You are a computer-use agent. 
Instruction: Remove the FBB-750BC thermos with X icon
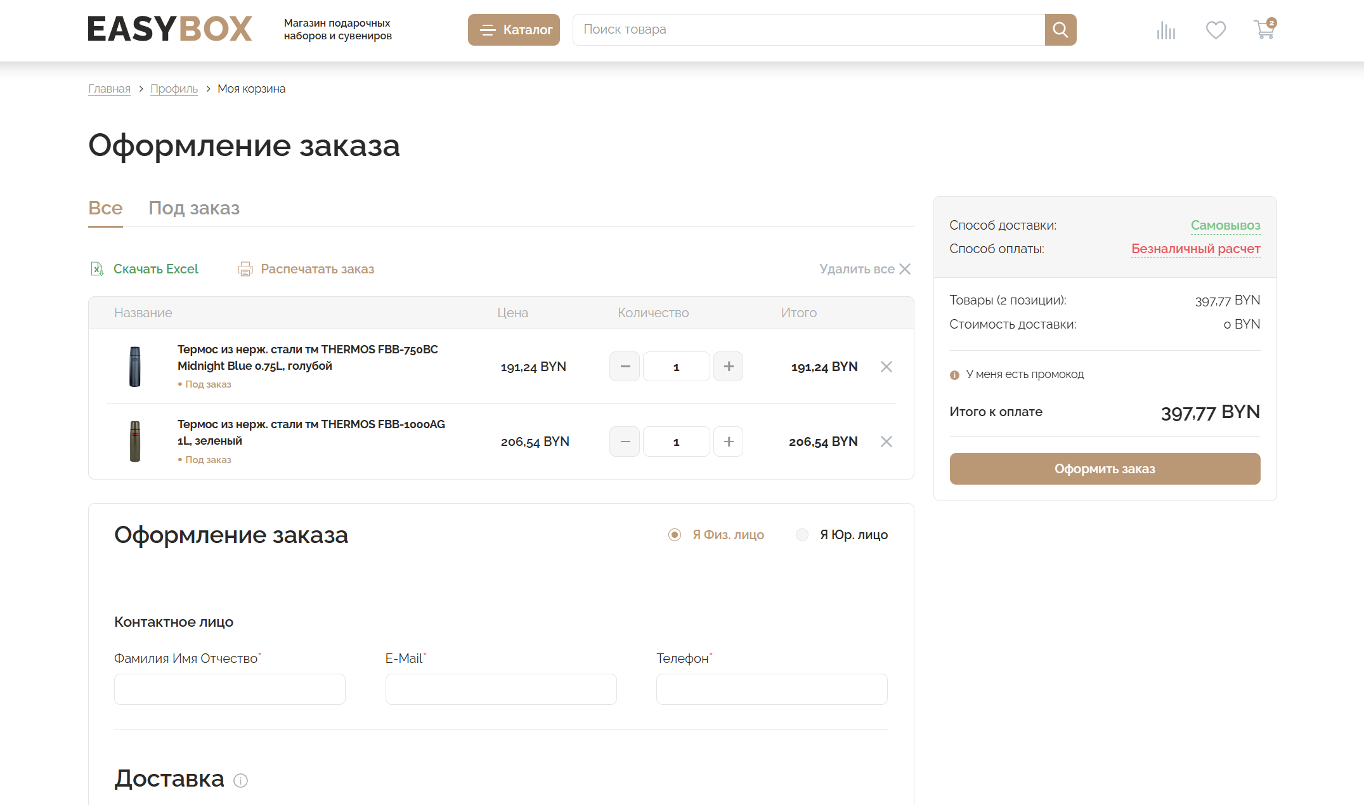pyautogui.click(x=886, y=367)
